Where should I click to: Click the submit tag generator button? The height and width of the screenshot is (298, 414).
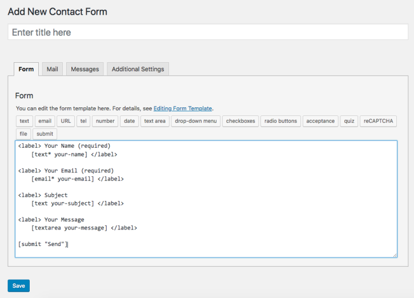tap(45, 134)
